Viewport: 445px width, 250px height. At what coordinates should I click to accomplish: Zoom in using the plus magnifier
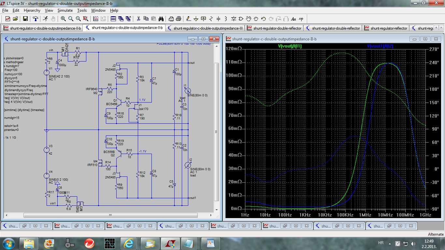[x=63, y=19]
